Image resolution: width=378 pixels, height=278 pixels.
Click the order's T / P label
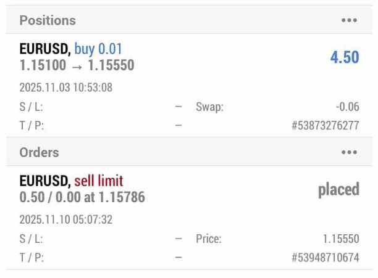[31, 258]
